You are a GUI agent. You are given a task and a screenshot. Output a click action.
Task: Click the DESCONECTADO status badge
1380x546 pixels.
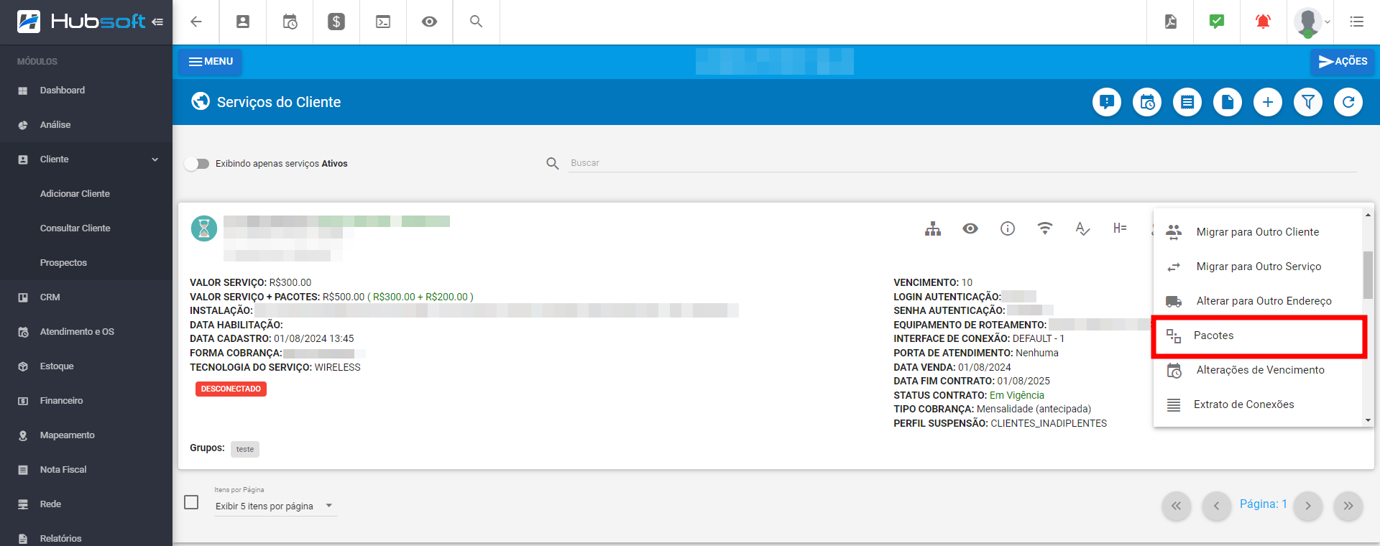[x=231, y=389]
